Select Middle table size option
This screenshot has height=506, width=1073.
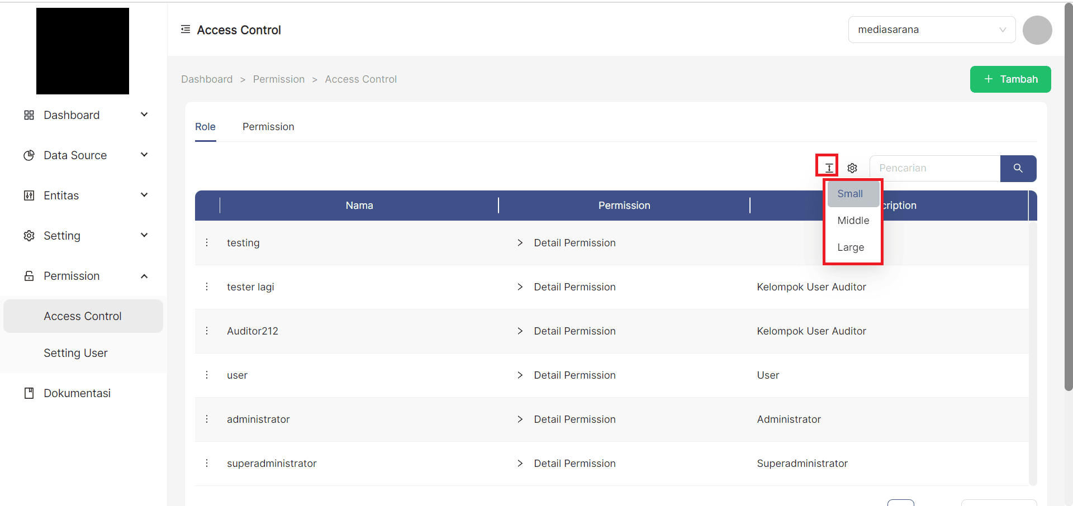[853, 221]
